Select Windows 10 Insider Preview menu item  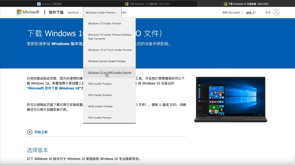[109, 24]
